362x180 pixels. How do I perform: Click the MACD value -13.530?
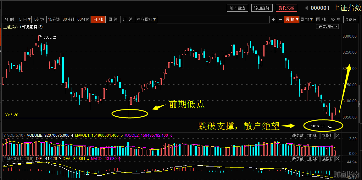110,159
